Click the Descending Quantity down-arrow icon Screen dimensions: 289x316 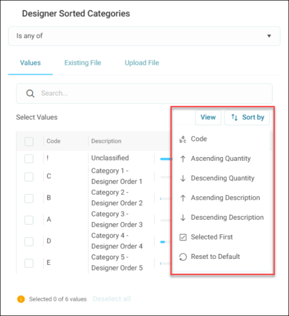pyautogui.click(x=183, y=179)
